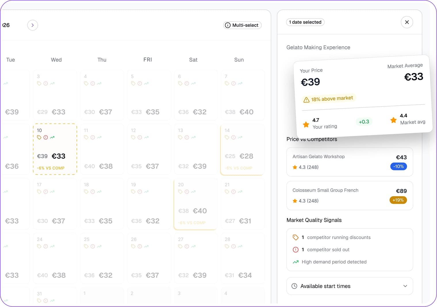Select Sunday the 14th date cell
The height and width of the screenshot is (307, 437).
[242, 149]
